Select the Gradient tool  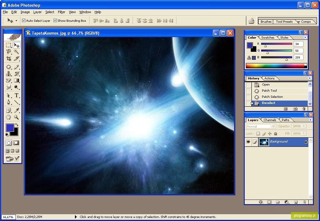point(17,80)
